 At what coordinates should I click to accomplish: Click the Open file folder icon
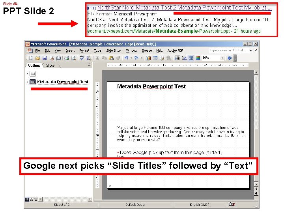[38, 58]
